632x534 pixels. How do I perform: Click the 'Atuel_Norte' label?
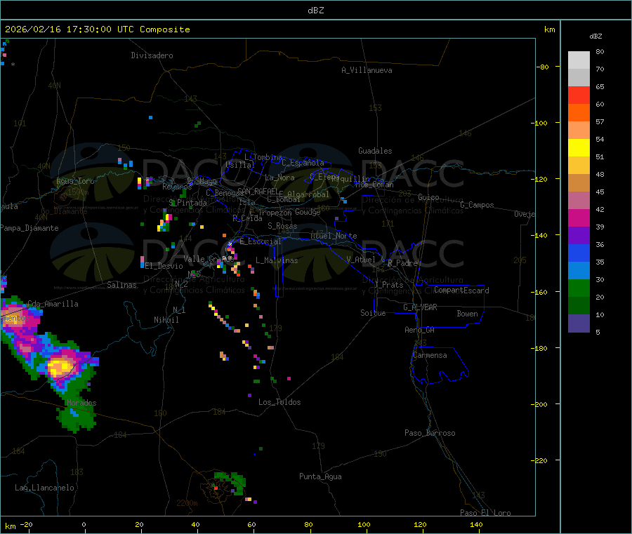(334, 236)
